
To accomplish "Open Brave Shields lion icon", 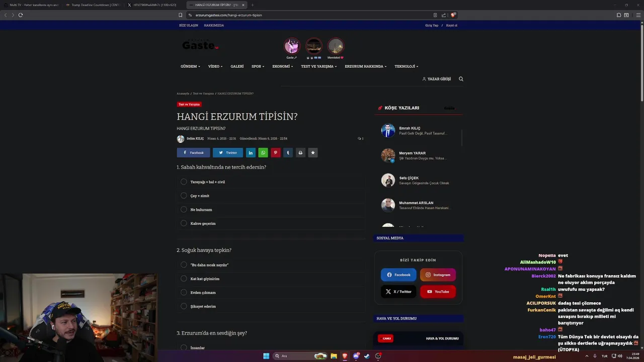I will coord(453,15).
